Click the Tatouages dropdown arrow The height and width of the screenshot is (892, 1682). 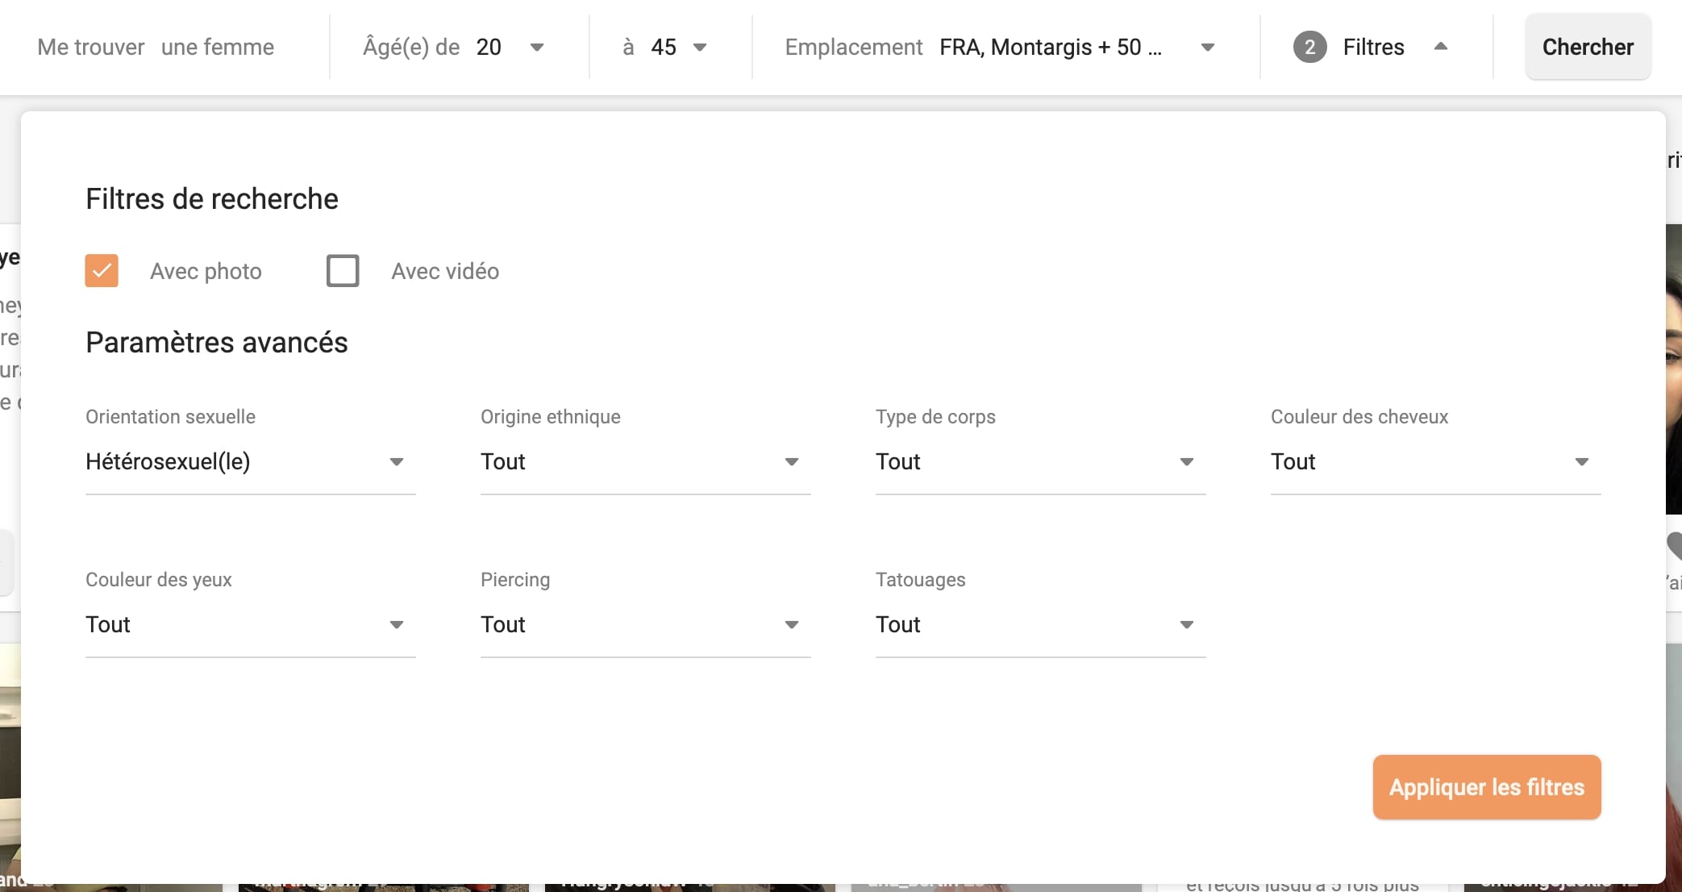click(x=1186, y=625)
